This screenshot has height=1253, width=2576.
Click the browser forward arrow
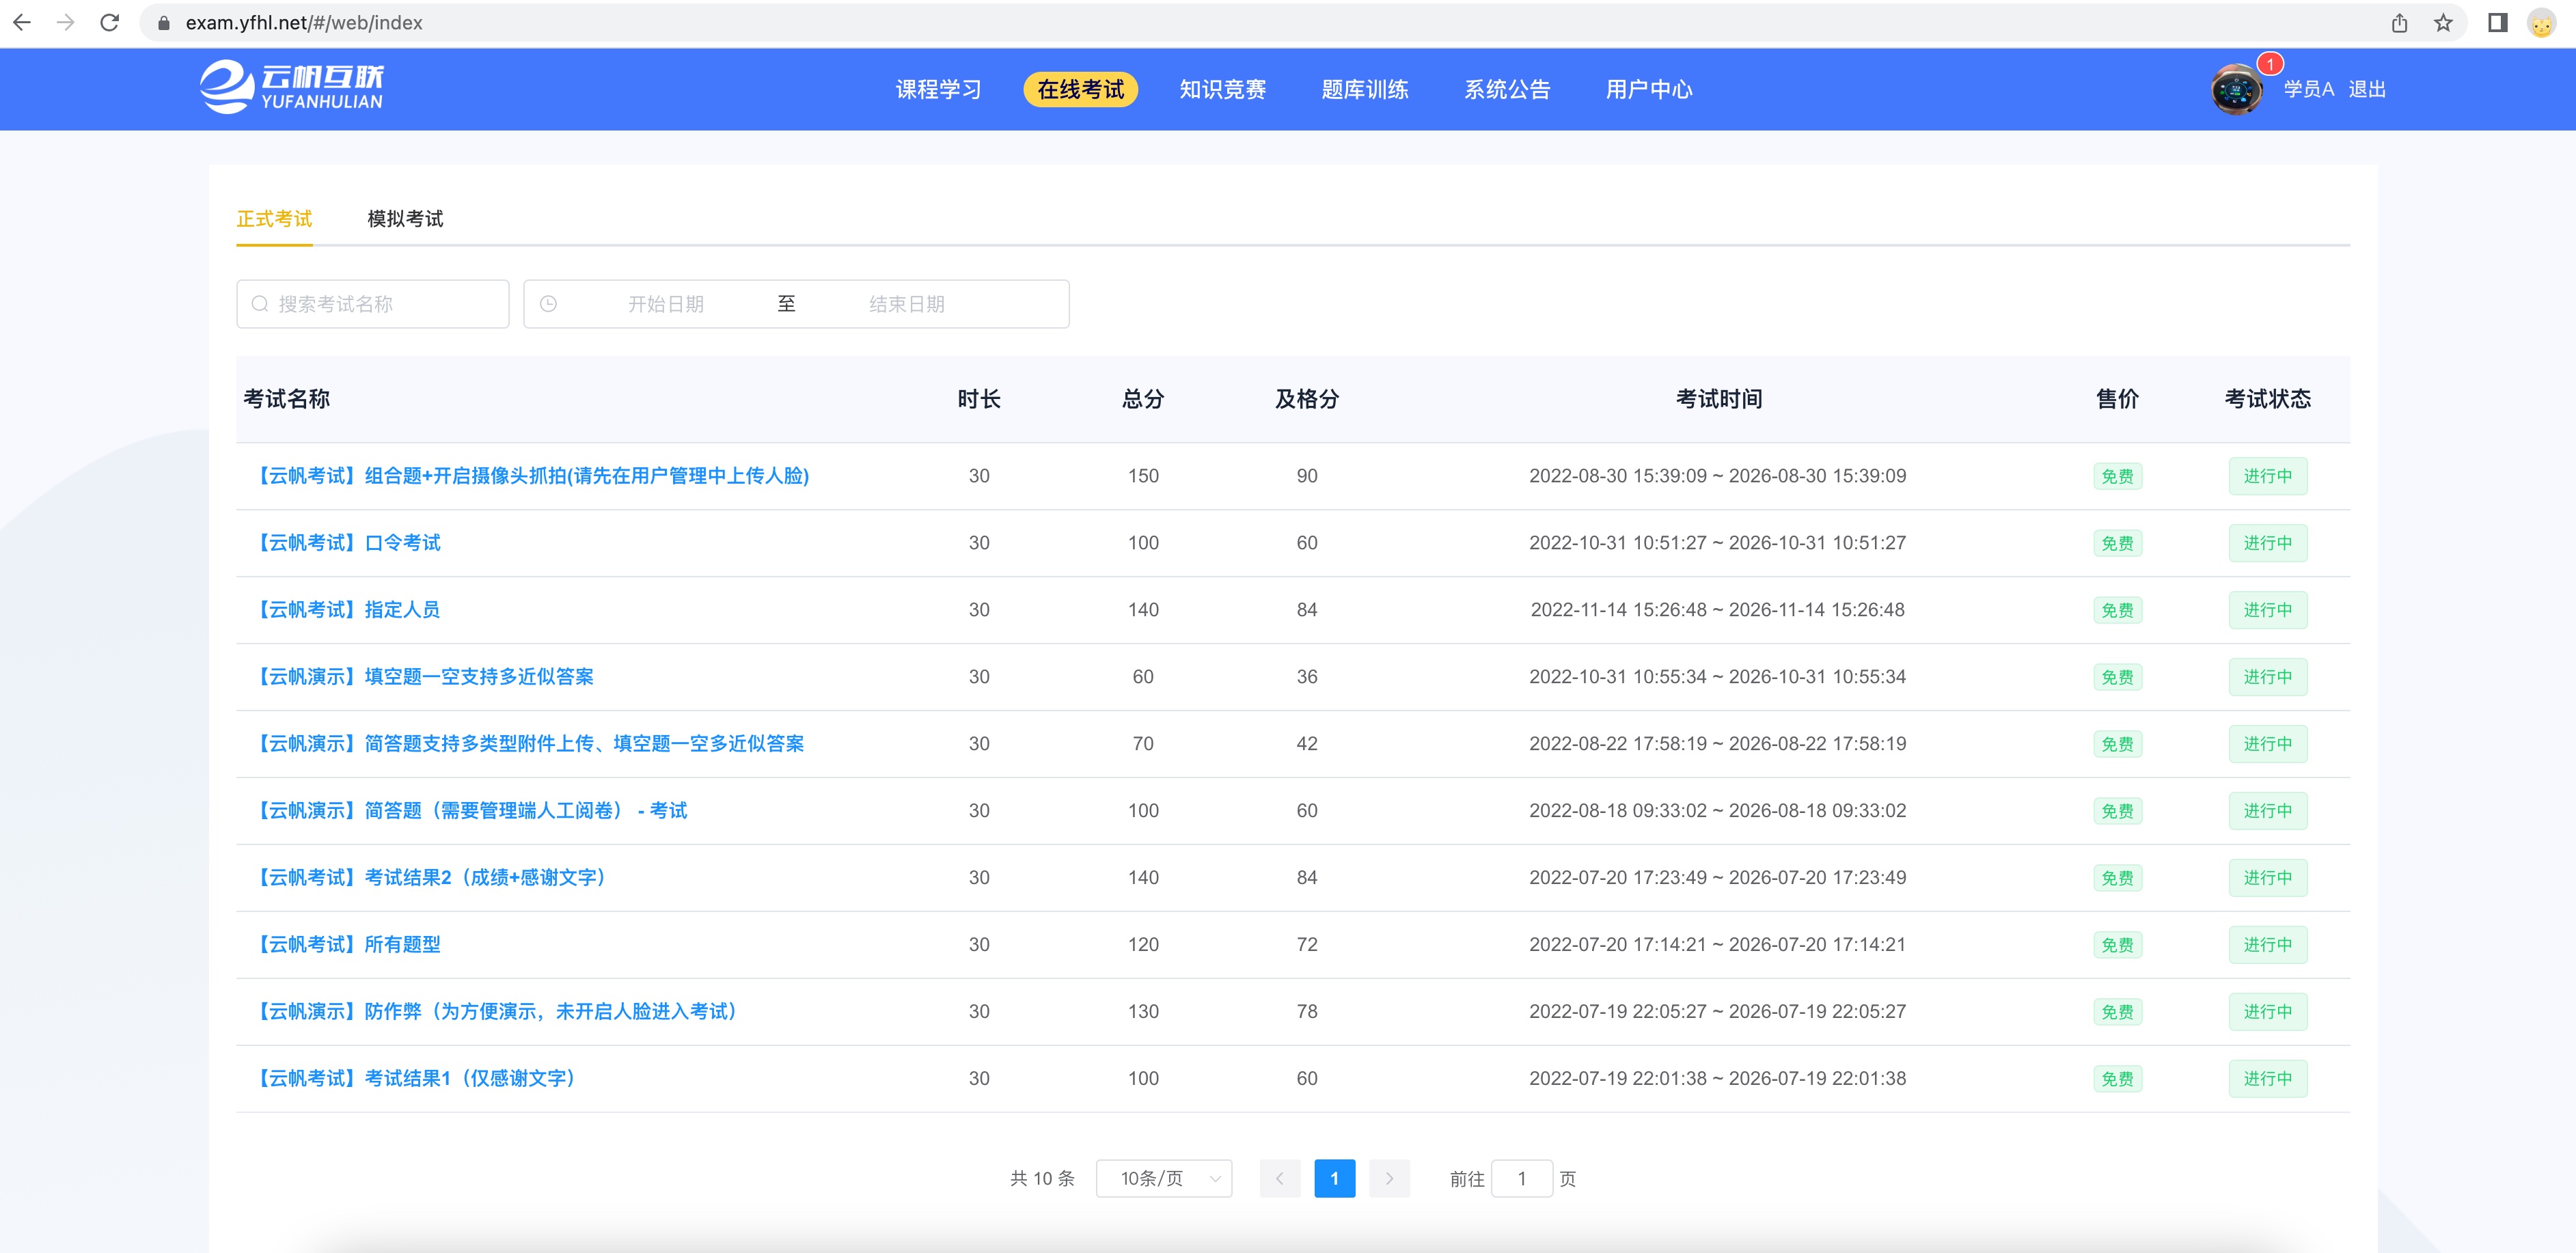click(x=66, y=22)
